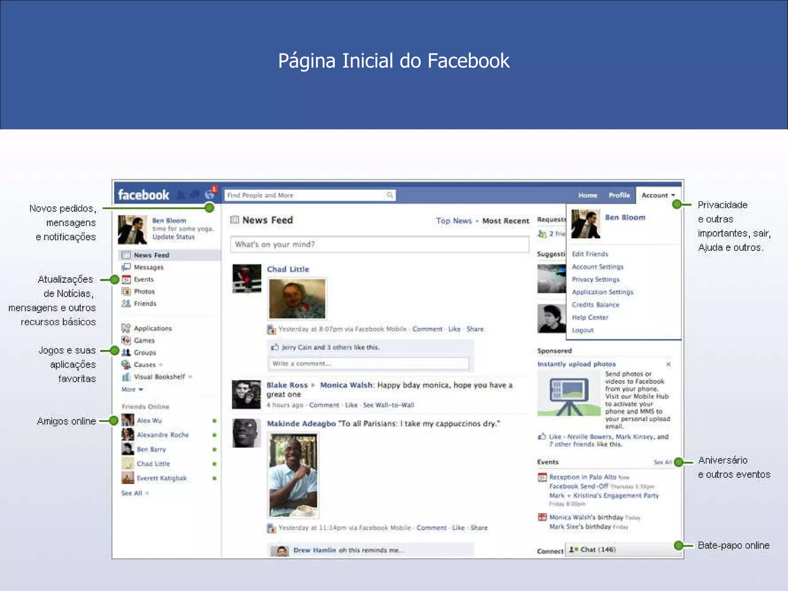Viewport: 788px width, 591px height.
Task: Switch feed to Most Recent
Action: tap(506, 221)
